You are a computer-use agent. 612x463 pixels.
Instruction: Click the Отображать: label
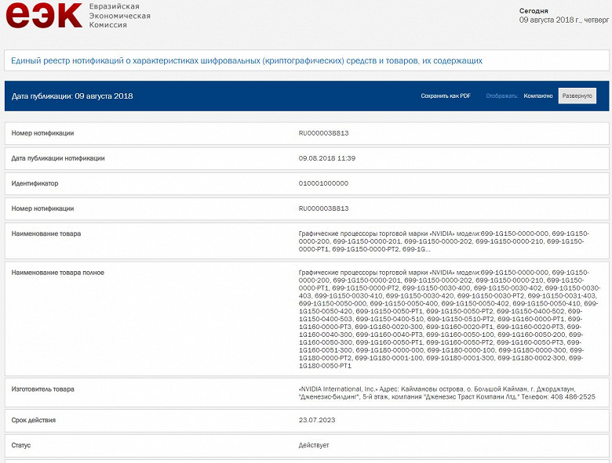click(502, 96)
